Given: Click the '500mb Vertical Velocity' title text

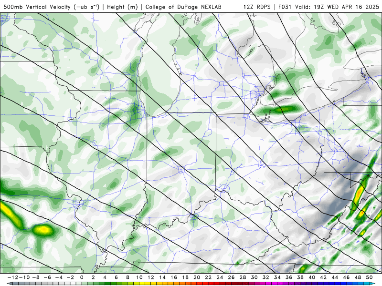Looking at the screenshot, I should (x=37, y=7).
